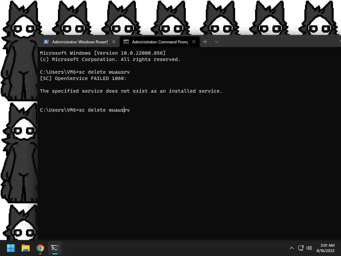Open a new terminal tab with plus button

pyautogui.click(x=205, y=42)
